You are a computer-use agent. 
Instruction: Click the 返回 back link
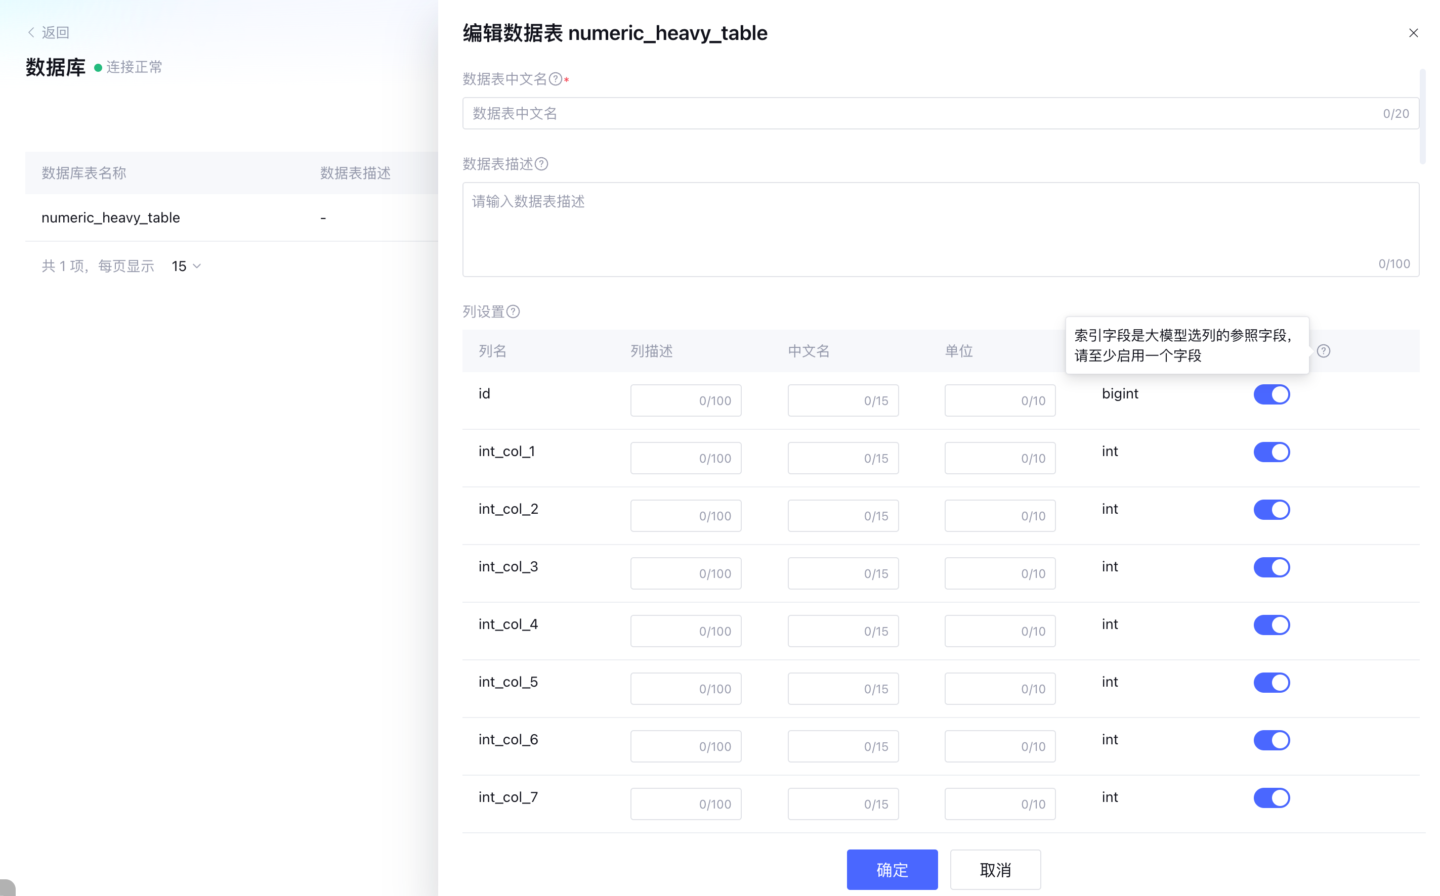pyautogui.click(x=55, y=32)
